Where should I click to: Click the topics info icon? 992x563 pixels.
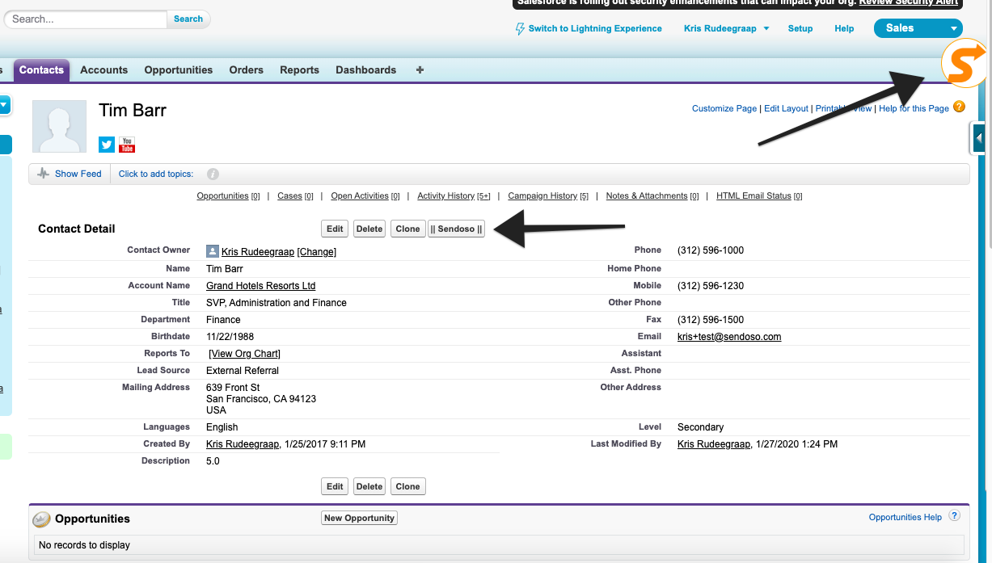coord(213,174)
